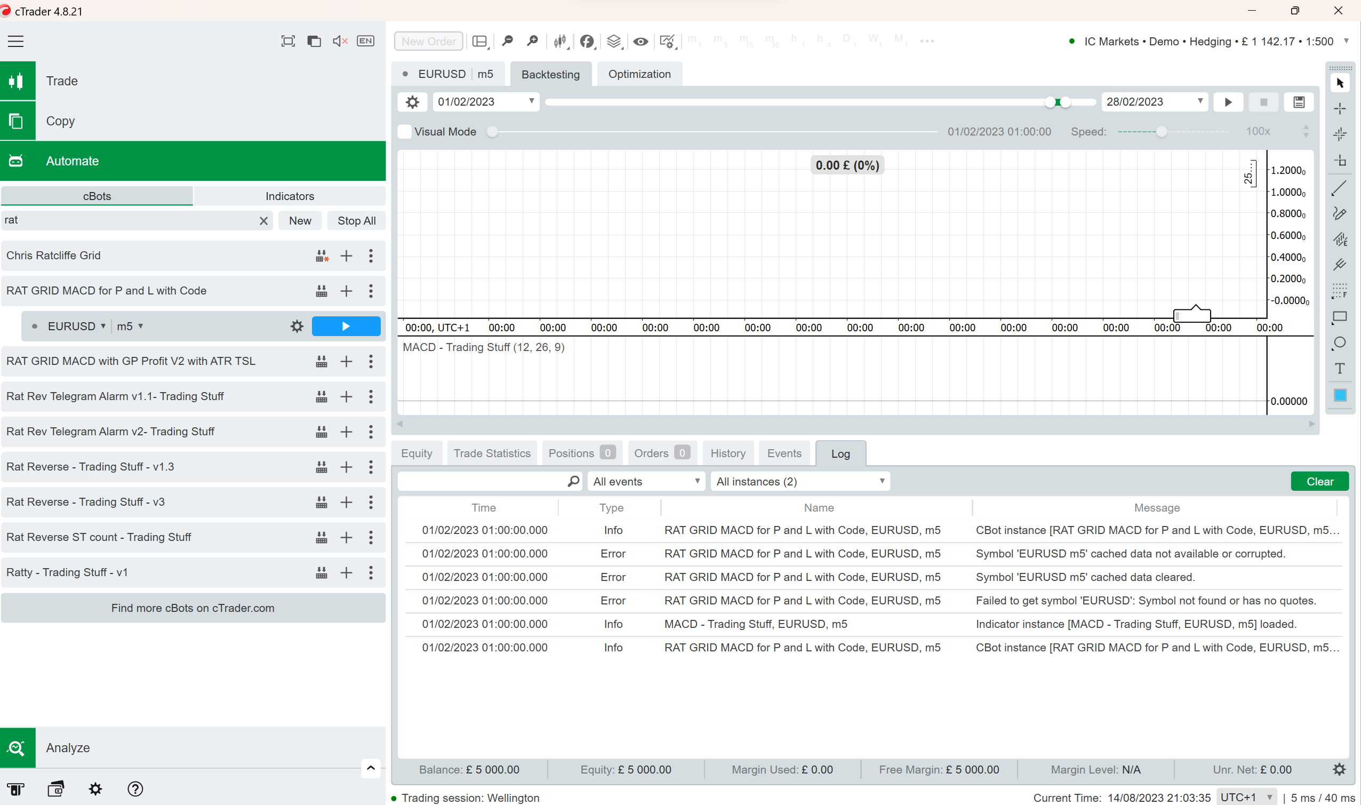Switch to the Indicators tab
1361x805 pixels.
pyautogui.click(x=290, y=196)
